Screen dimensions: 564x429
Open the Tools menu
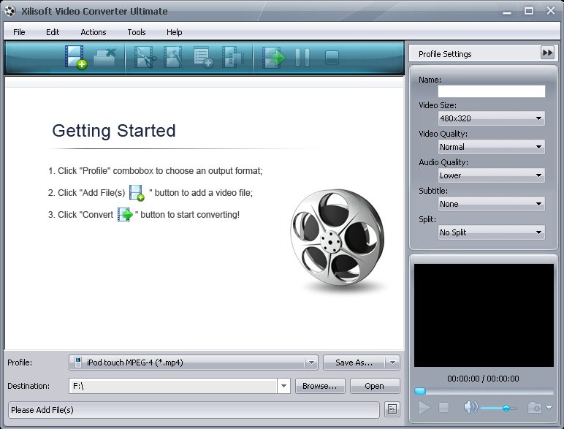[137, 32]
